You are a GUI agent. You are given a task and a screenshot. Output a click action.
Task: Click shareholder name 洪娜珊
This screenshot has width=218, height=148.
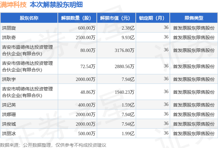9,114
